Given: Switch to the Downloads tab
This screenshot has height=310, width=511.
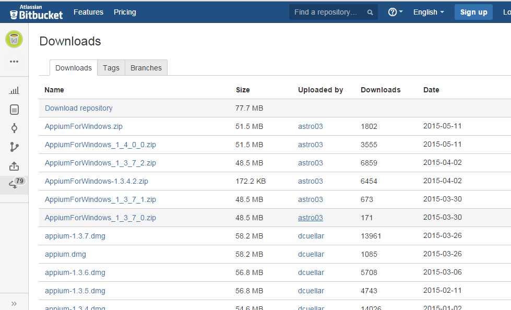Looking at the screenshot, I should [x=73, y=68].
